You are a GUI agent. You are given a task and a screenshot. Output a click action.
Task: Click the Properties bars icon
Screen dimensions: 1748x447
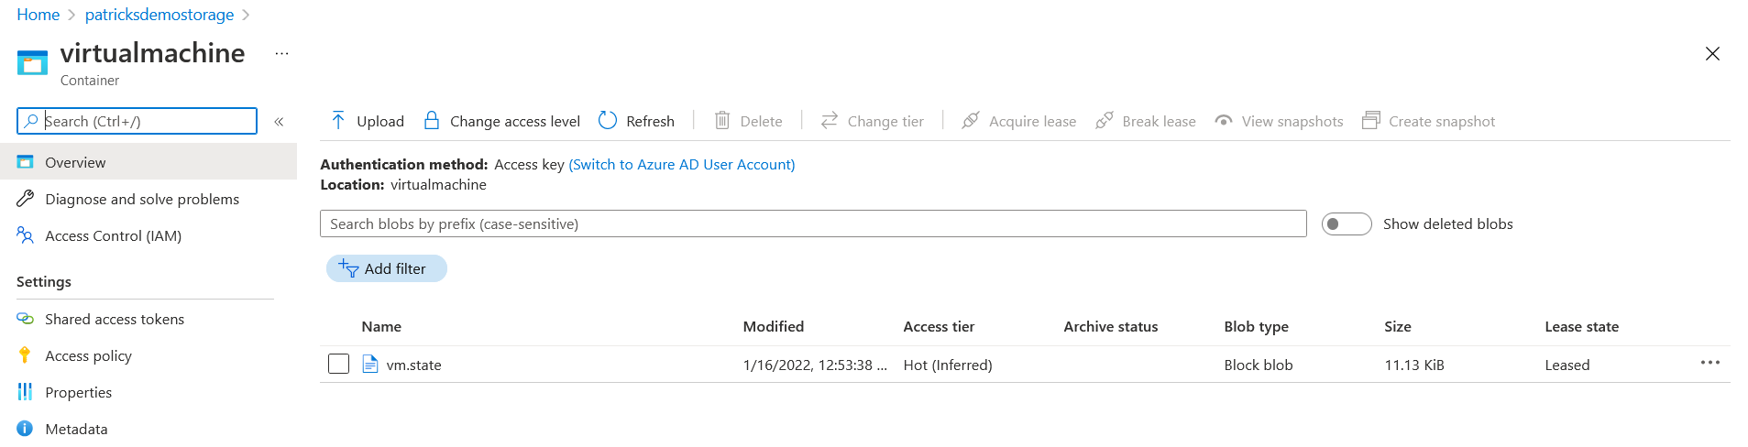tap(25, 392)
